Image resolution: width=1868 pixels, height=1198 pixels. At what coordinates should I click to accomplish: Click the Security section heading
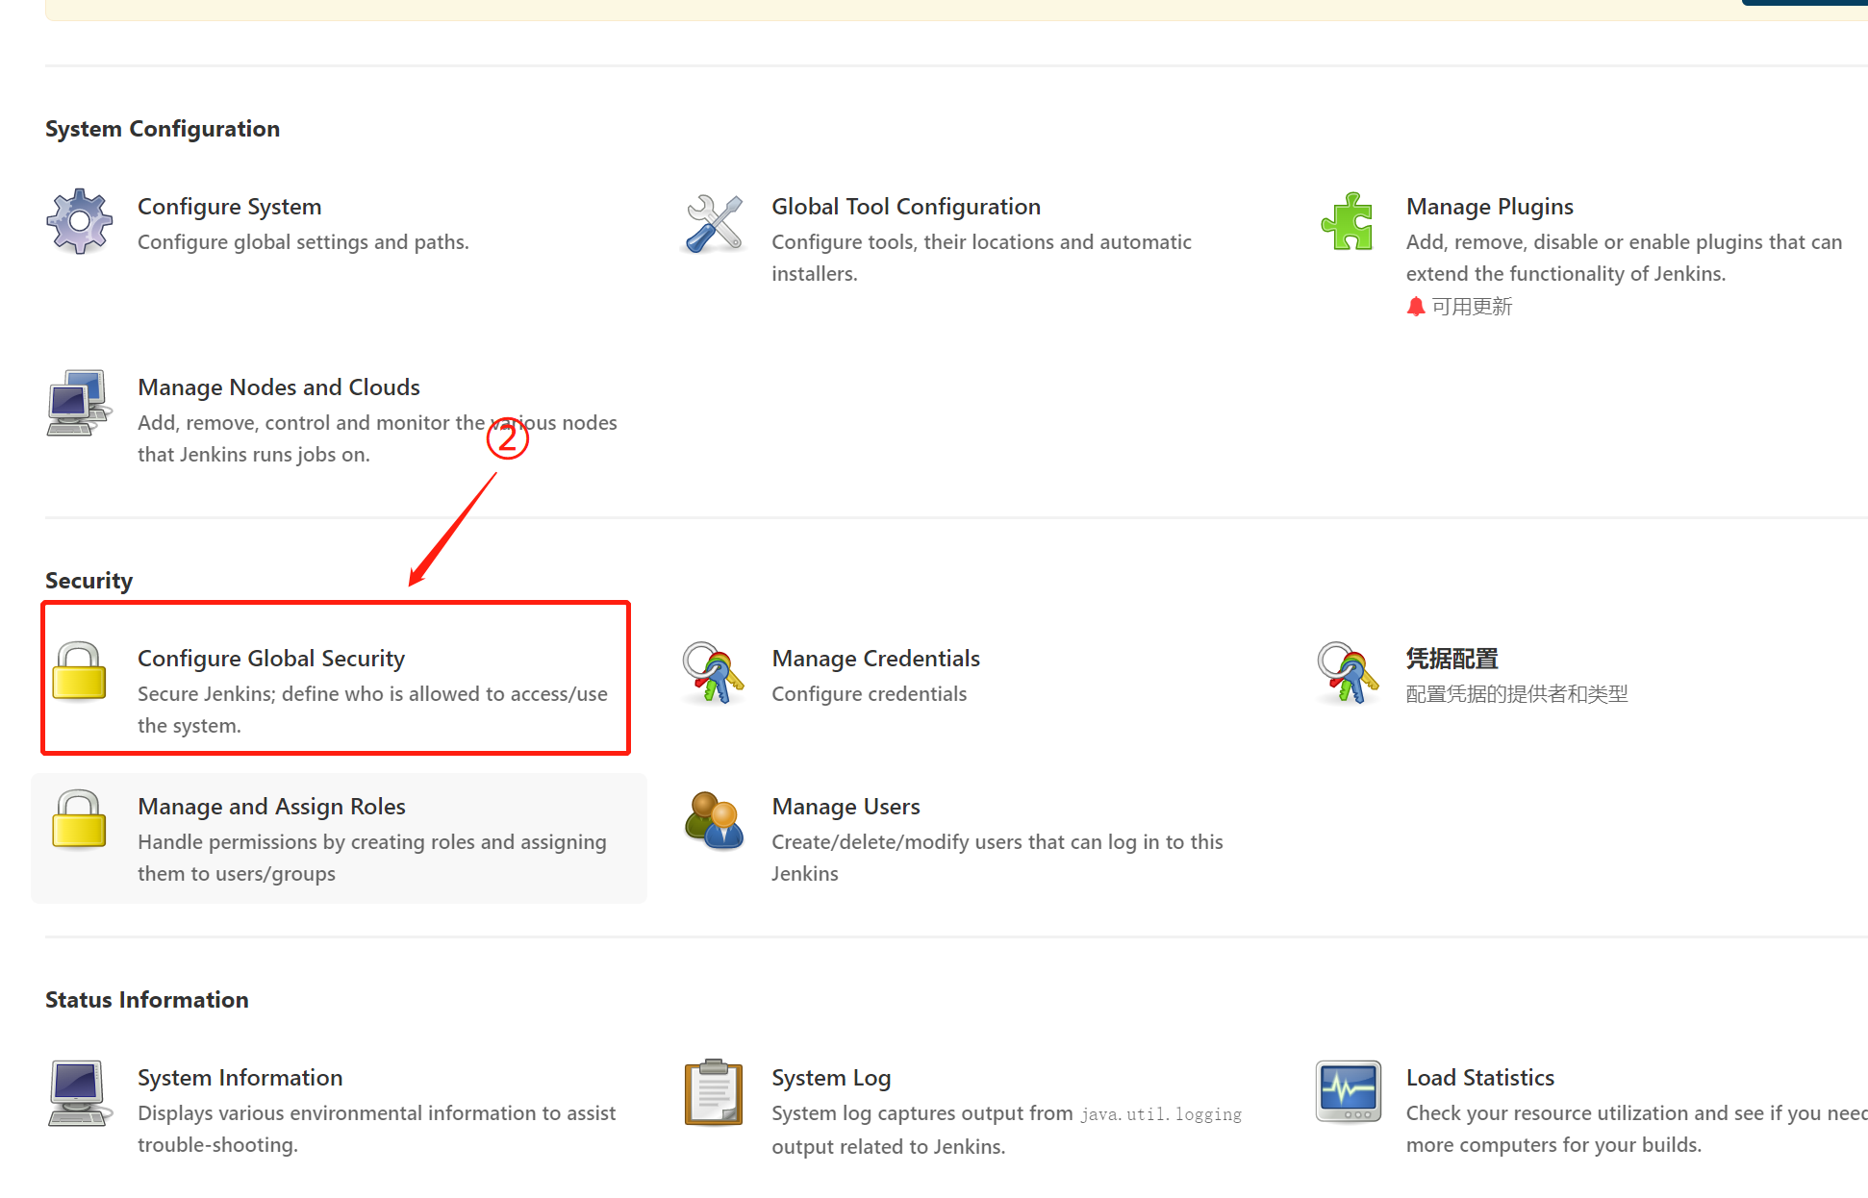tap(88, 581)
